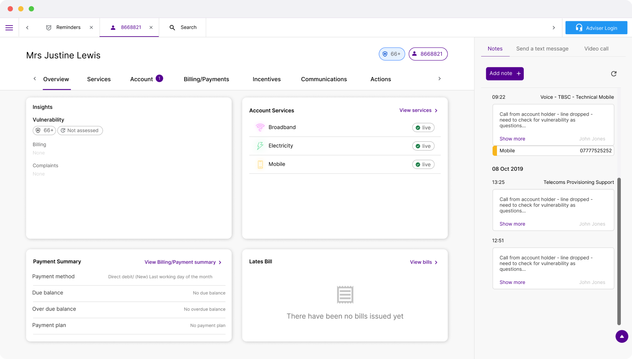Click the No overdue balance value

point(205,309)
